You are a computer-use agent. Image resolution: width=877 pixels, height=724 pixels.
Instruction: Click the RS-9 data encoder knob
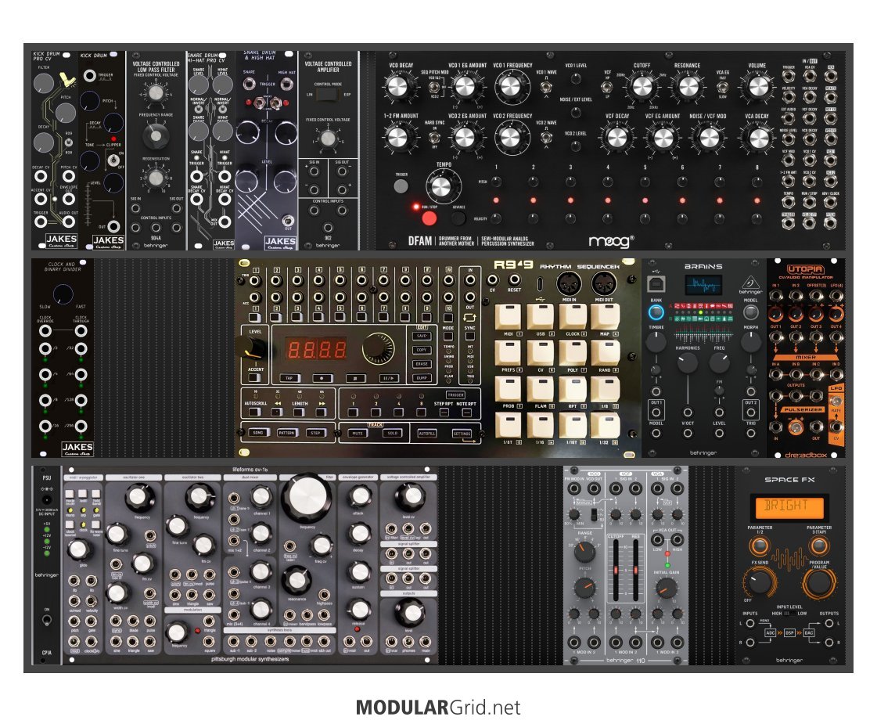378,348
